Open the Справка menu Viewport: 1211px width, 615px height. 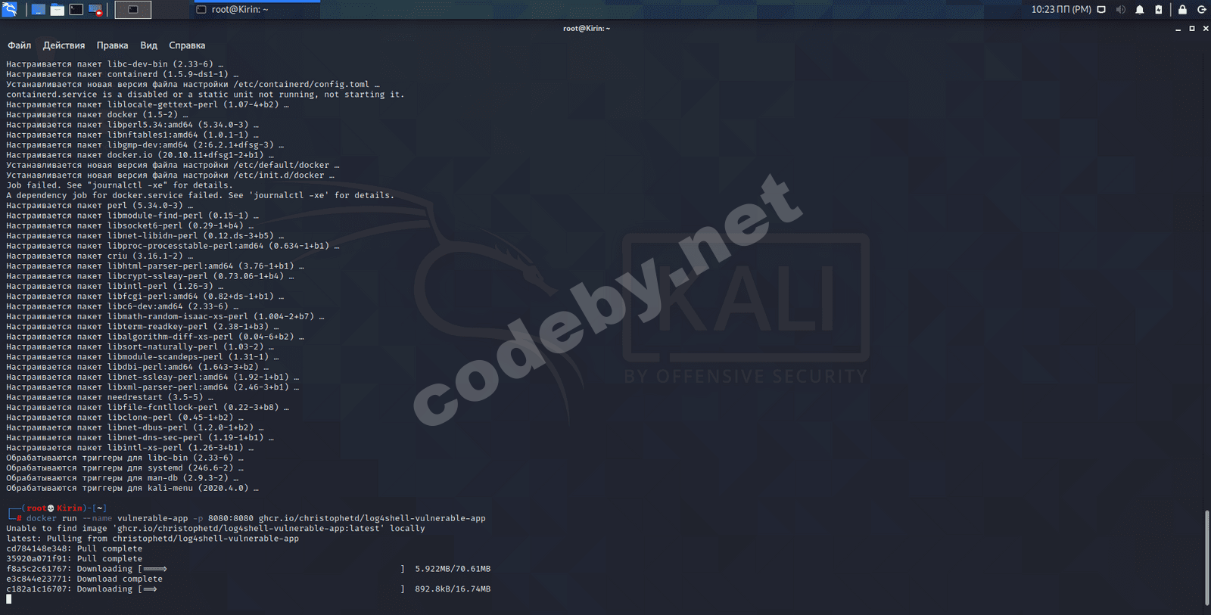(x=187, y=45)
